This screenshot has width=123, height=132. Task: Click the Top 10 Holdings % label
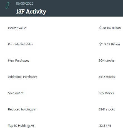click(x=21, y=126)
